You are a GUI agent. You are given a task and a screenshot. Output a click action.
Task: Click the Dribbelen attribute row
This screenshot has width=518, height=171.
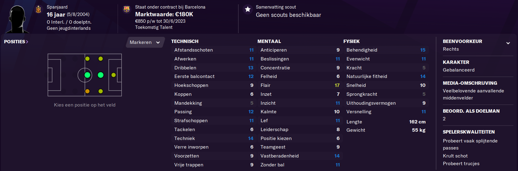[x=214, y=68]
